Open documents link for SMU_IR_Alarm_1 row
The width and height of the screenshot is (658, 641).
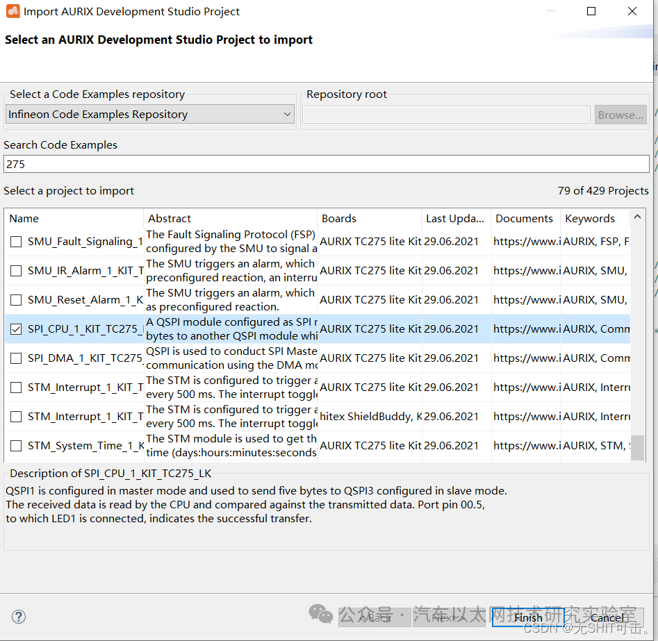click(526, 271)
